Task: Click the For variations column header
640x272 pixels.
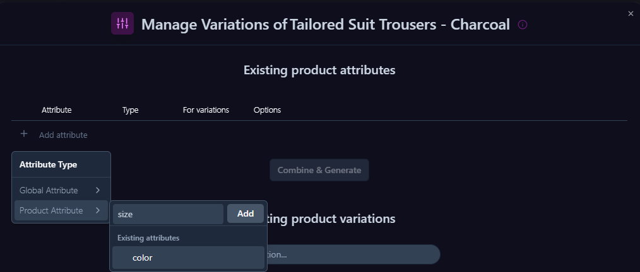Action: click(x=206, y=110)
